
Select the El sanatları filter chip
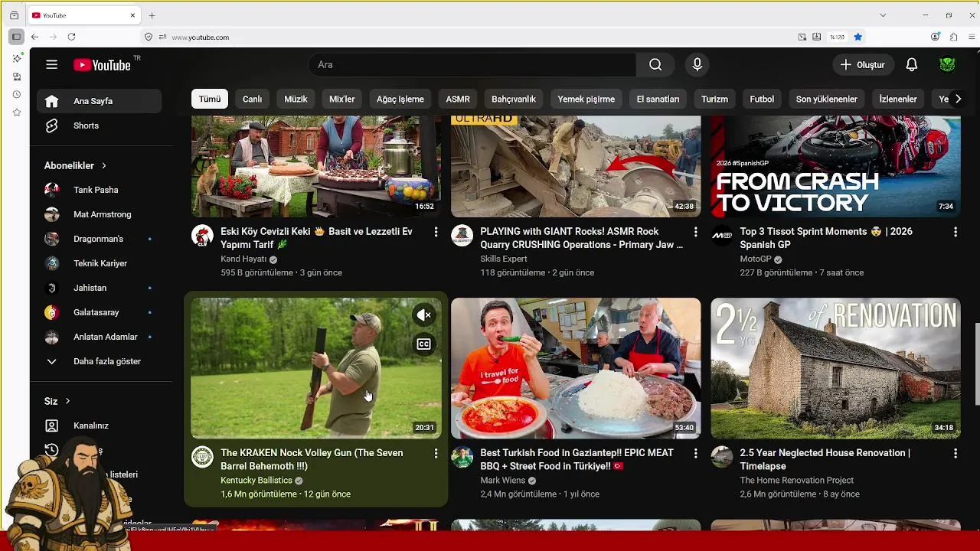coord(658,99)
